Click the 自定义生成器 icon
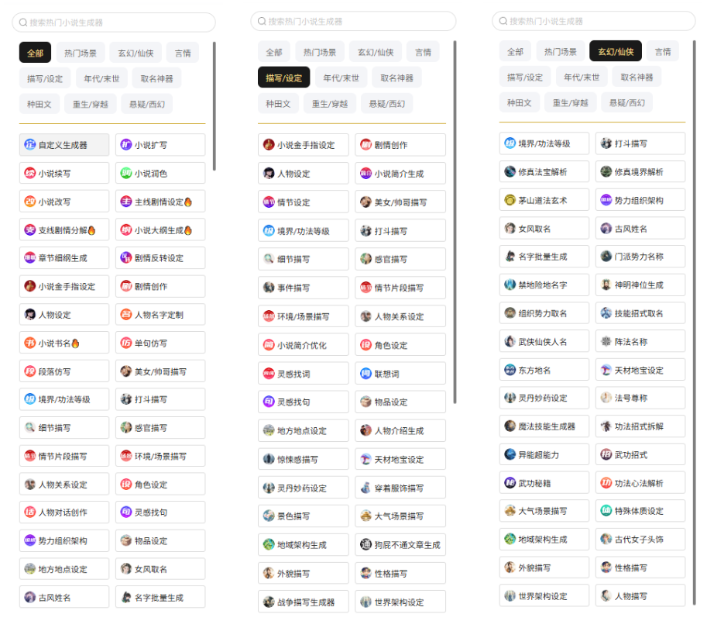Screen dimensions: 707x621 [x=29, y=145]
